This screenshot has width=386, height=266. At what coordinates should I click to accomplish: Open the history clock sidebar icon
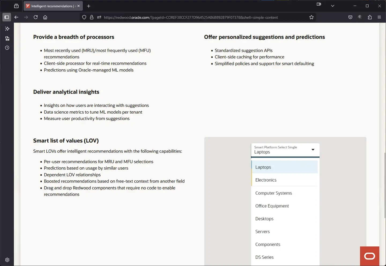7,48
